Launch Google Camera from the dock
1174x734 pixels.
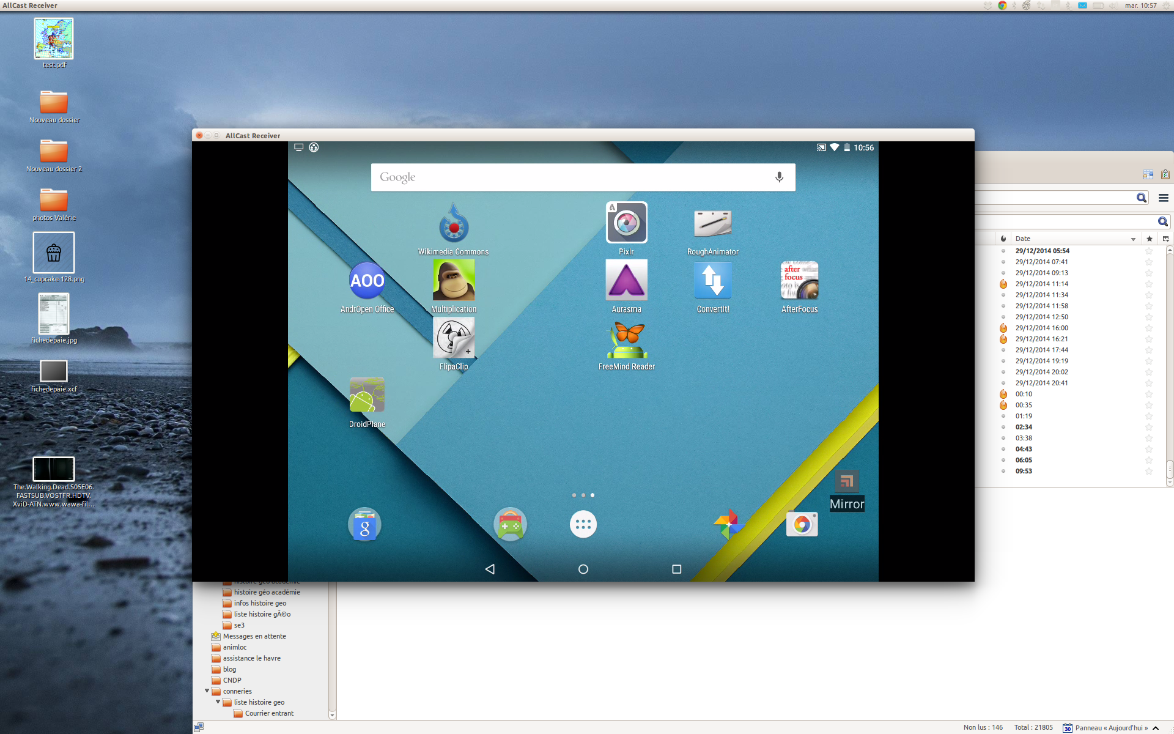click(x=802, y=524)
